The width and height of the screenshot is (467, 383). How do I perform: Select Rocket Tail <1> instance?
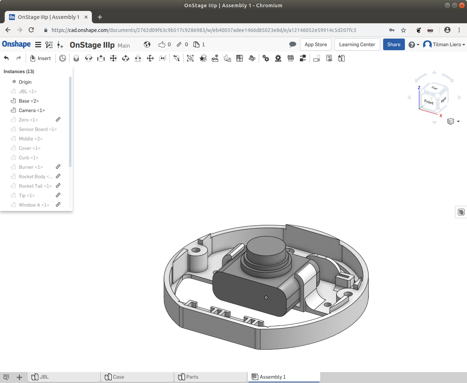click(35, 186)
